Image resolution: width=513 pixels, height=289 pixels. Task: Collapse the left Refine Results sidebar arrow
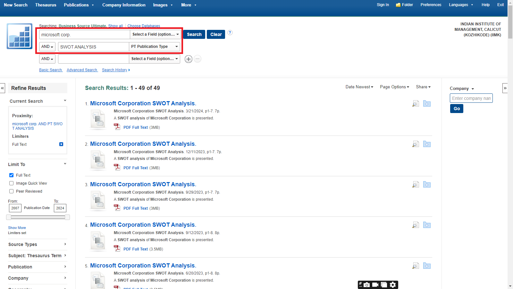pyautogui.click(x=3, y=88)
